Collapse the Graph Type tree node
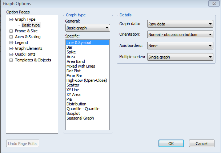221x153 pixels. 11,20
